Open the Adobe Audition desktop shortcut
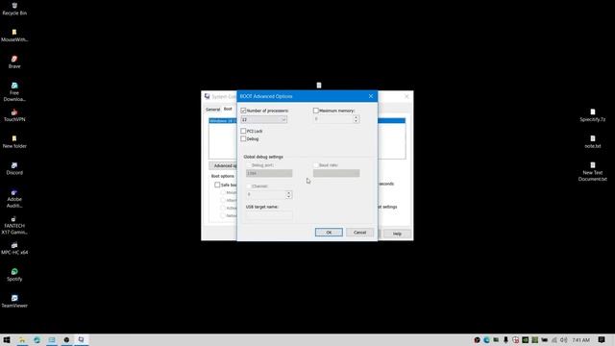 pos(14,198)
